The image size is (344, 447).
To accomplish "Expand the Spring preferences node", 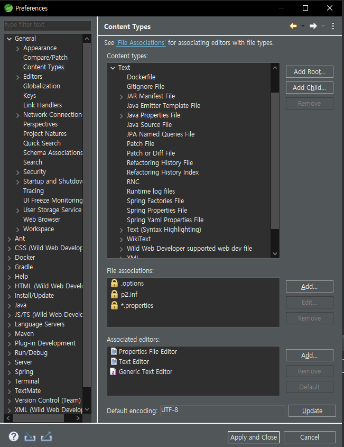I will click(10, 372).
